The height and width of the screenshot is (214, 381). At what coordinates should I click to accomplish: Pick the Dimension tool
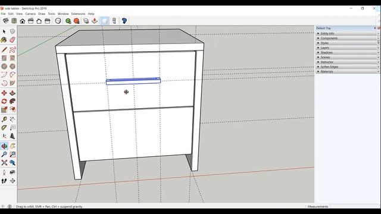13,119
